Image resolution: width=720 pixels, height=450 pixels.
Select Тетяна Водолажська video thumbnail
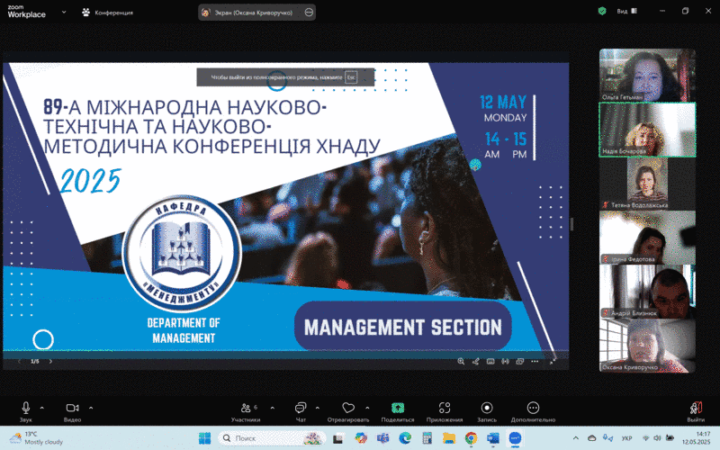647,184
